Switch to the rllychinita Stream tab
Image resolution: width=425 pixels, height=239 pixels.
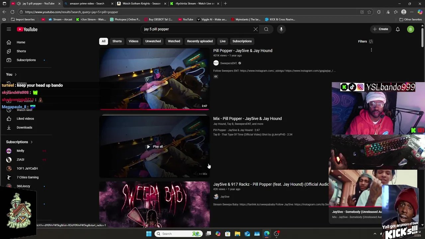coord(195,4)
